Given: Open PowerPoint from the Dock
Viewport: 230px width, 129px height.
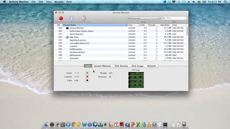Looking at the screenshot, I should tap(133, 124).
